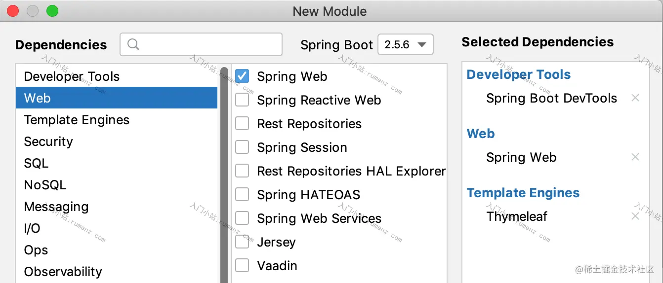The image size is (663, 283).
Task: Select the Developer Tools category
Action: (117, 76)
